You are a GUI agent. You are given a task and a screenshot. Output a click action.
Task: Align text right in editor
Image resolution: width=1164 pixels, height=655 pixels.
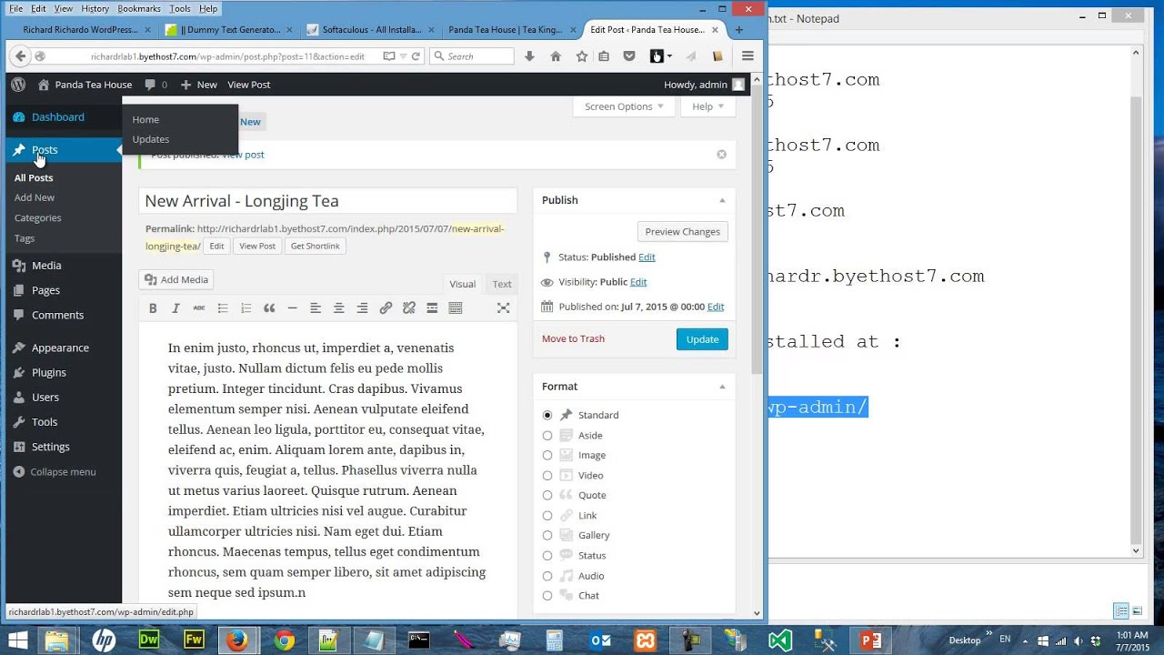(362, 308)
